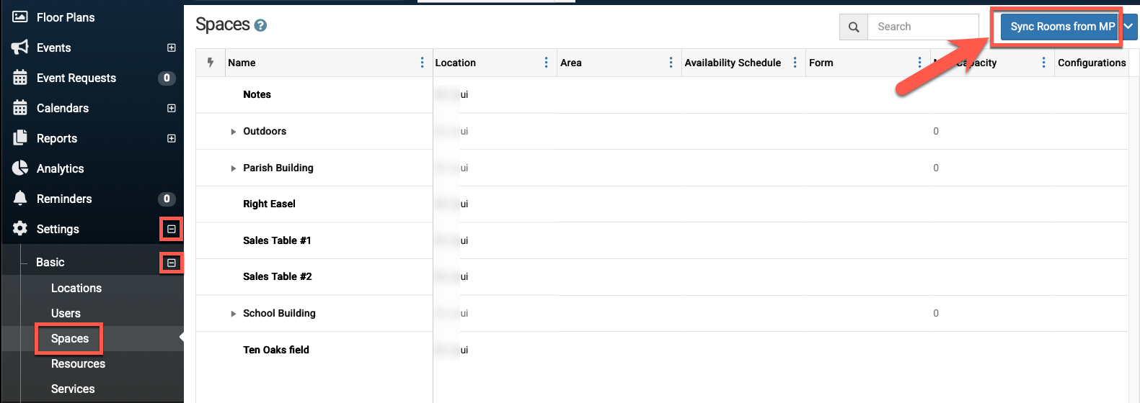Collapse the Settings menu
The height and width of the screenshot is (403, 1140).
click(172, 229)
